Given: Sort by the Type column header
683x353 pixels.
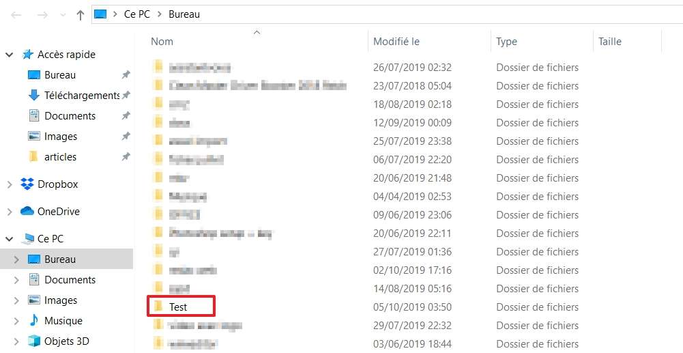Looking at the screenshot, I should click(506, 42).
